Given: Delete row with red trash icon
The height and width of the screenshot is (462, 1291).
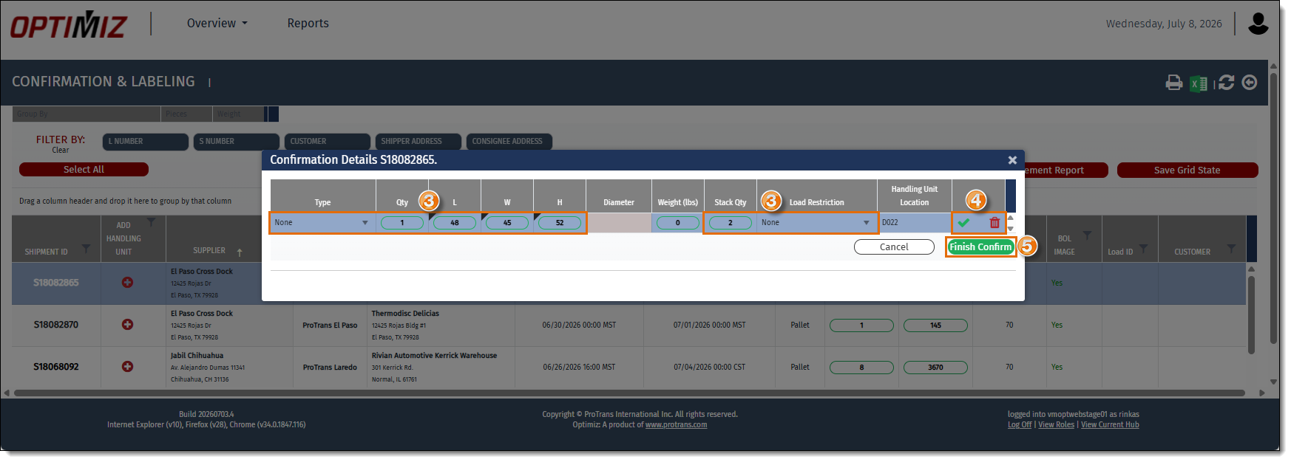Looking at the screenshot, I should [x=994, y=223].
